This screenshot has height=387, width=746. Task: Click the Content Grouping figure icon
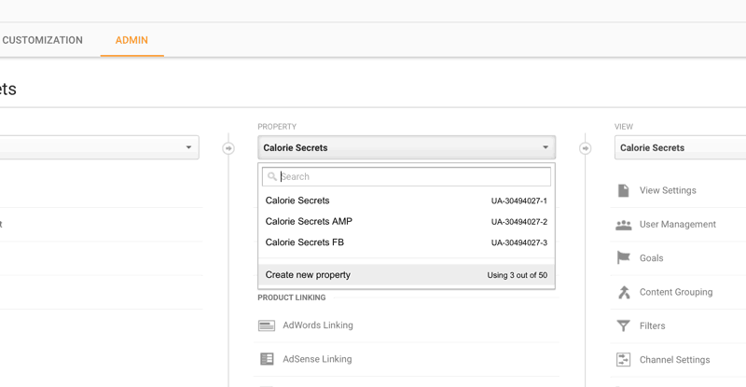click(623, 292)
